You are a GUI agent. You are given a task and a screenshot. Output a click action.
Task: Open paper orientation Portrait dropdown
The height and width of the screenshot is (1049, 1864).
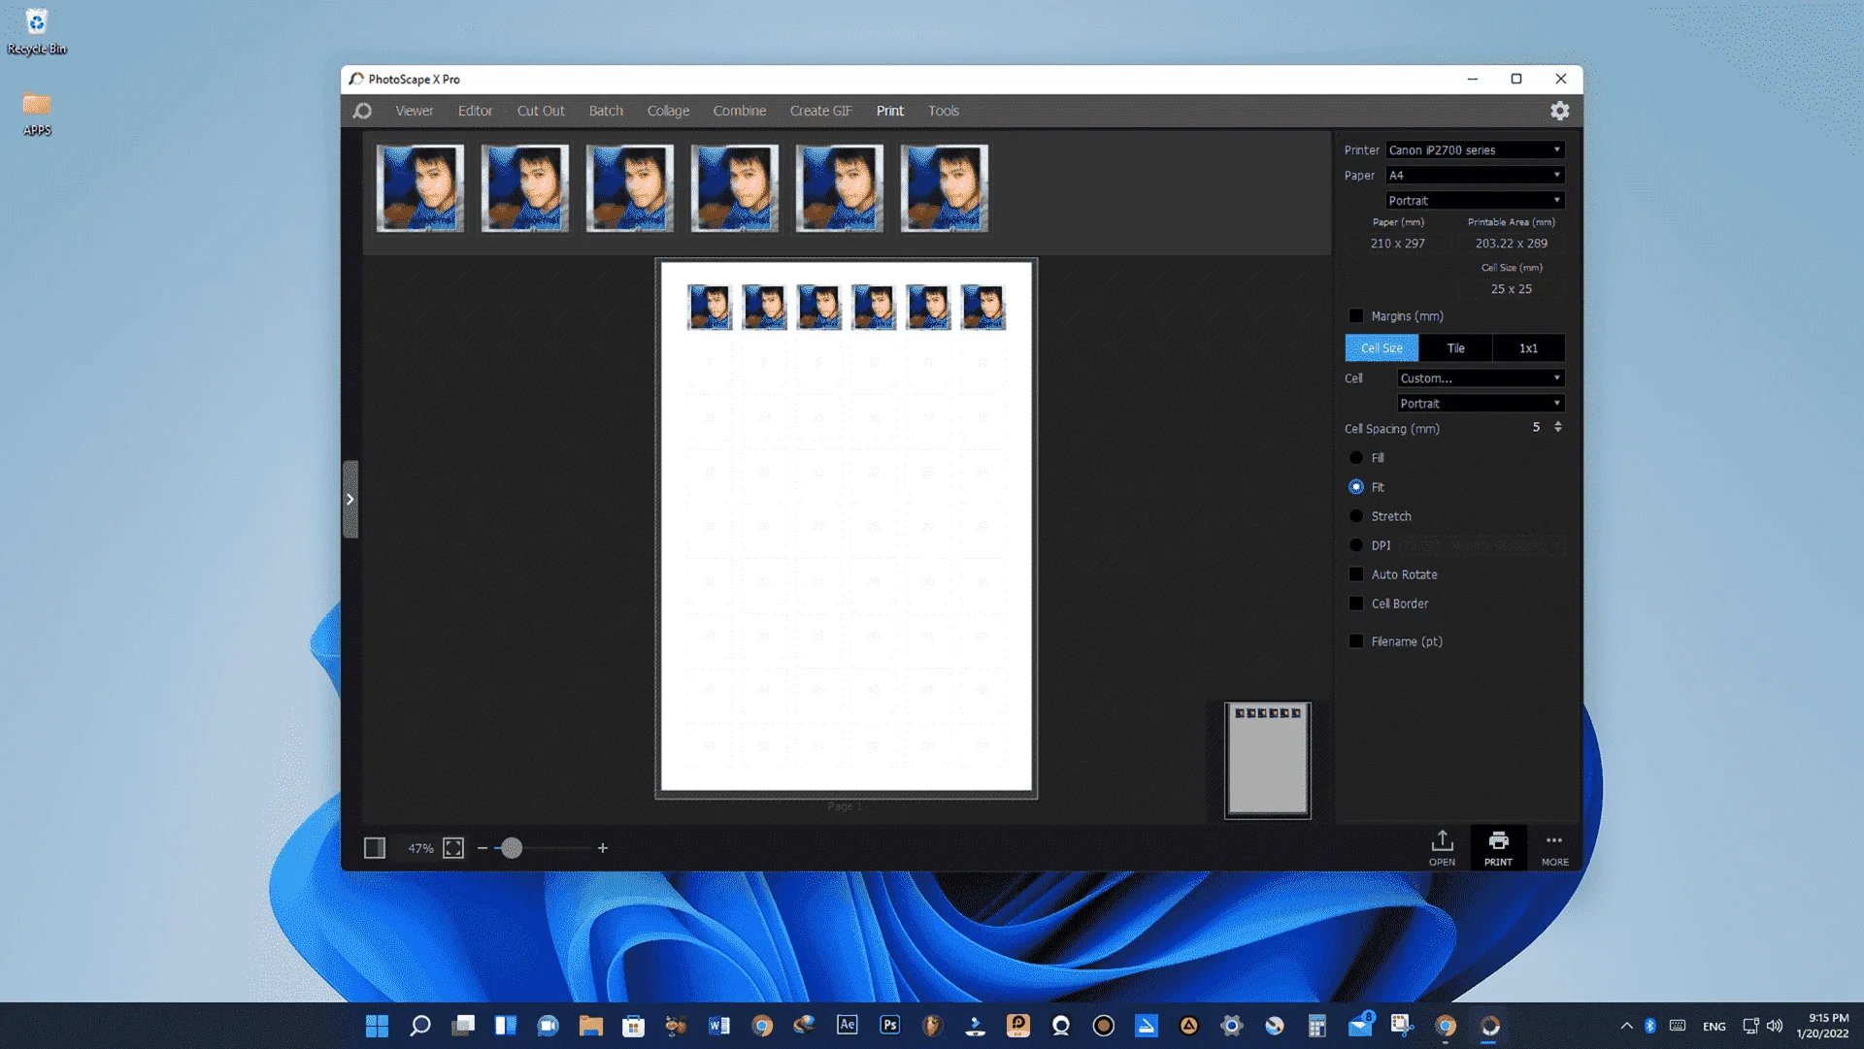coord(1475,201)
